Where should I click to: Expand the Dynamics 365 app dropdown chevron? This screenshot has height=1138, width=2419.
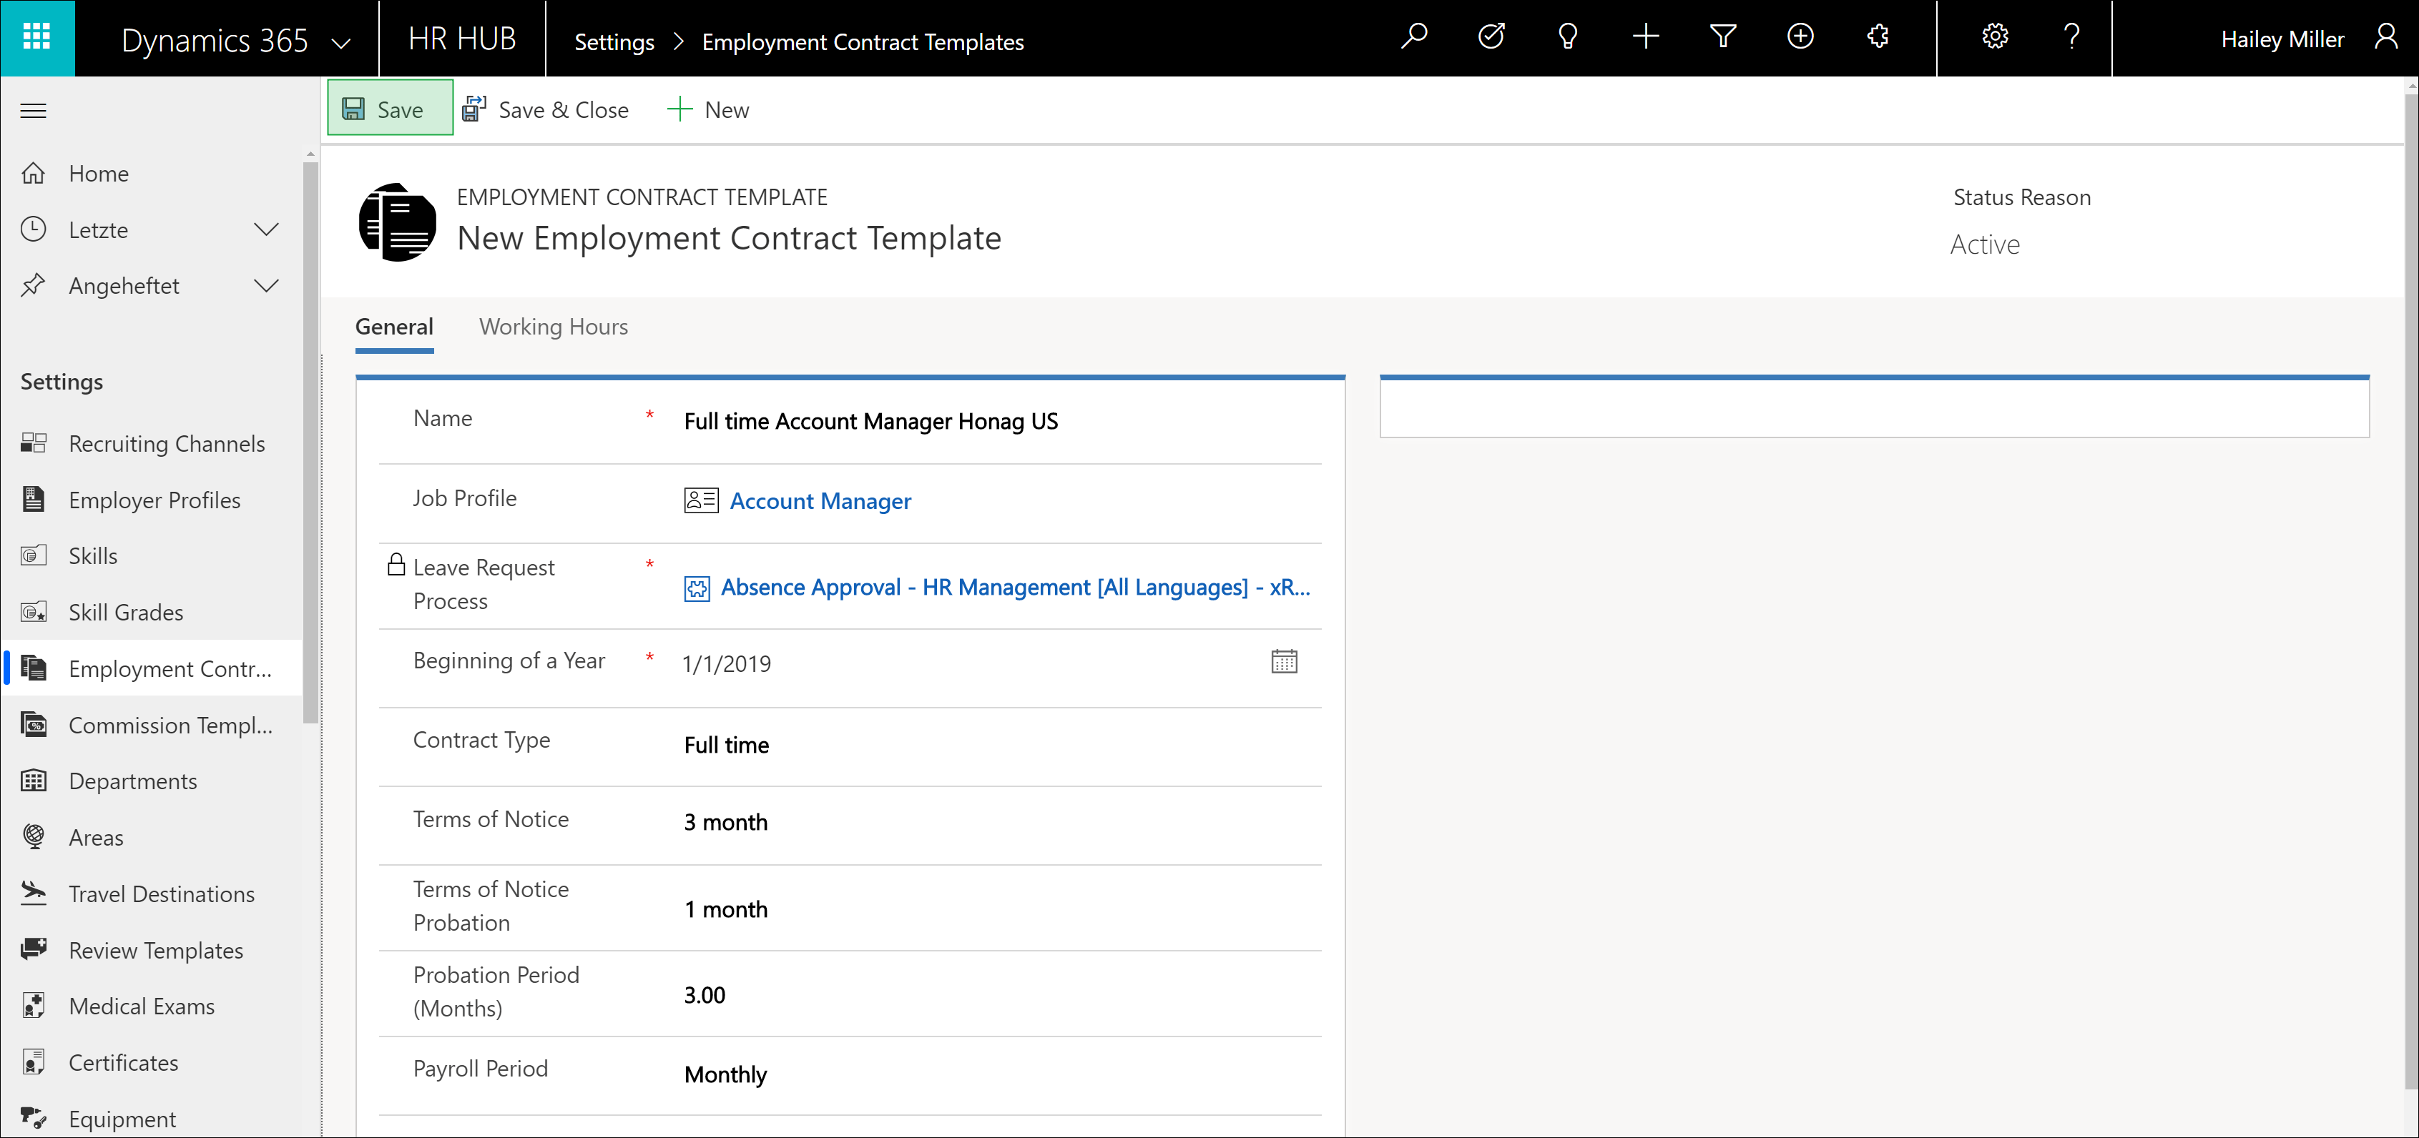[x=341, y=42]
